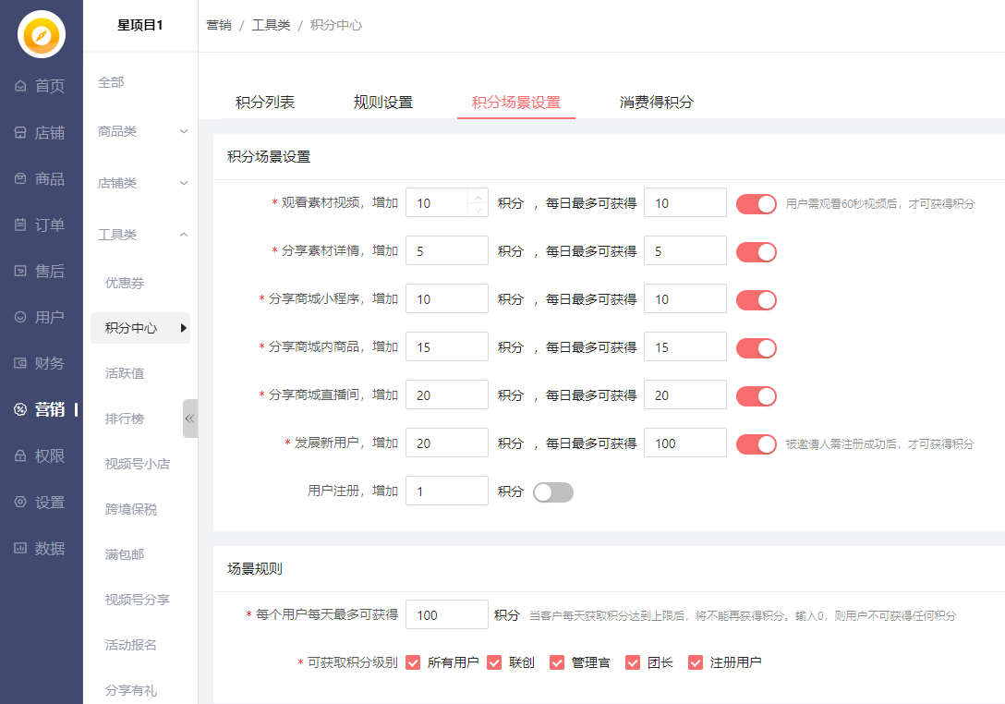Open the 数据 chart icon
Screen dimensions: 1005x704
(20, 548)
